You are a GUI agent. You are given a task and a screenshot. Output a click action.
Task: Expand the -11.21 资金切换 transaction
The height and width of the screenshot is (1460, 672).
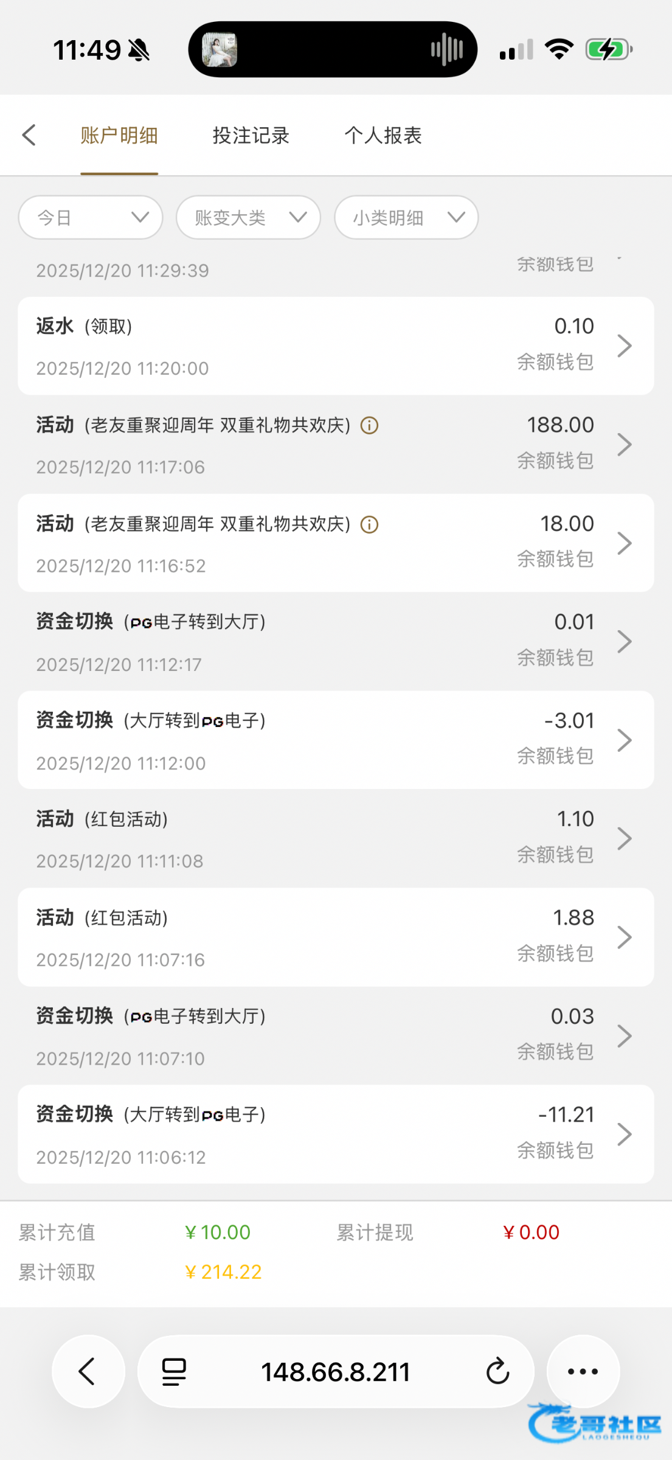336,1134
